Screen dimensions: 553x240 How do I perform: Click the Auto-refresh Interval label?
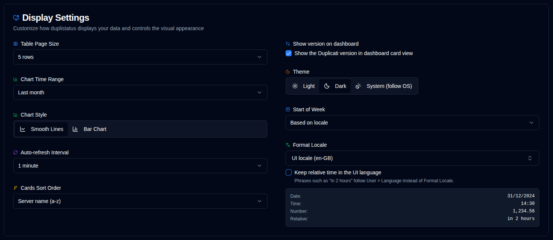(x=45, y=152)
